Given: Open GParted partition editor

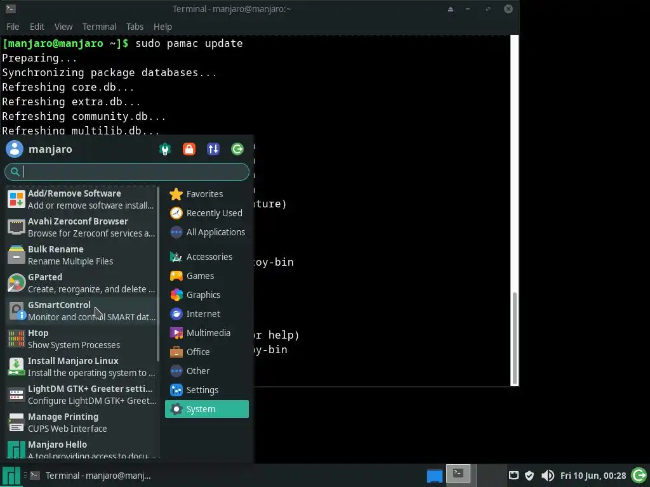Looking at the screenshot, I should 82,283.
